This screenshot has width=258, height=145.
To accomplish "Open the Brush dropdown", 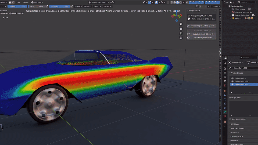I will 78,6.
